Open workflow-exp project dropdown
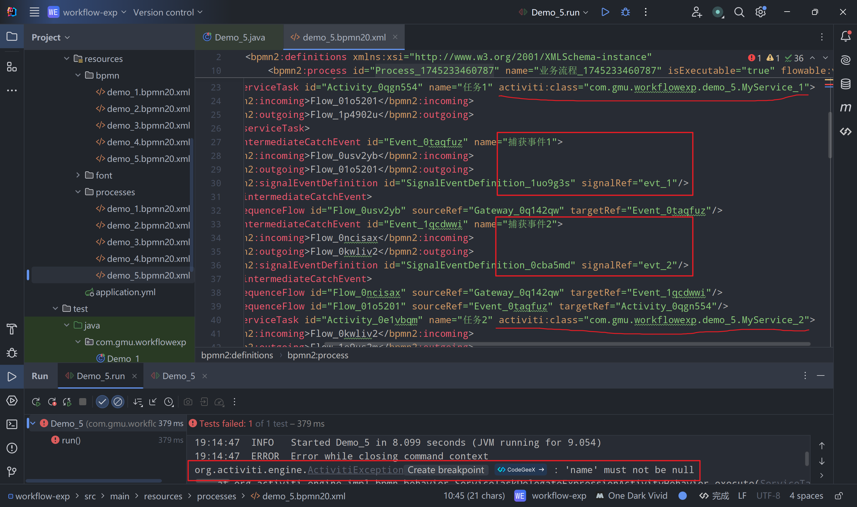Image resolution: width=857 pixels, height=507 pixels. [87, 12]
